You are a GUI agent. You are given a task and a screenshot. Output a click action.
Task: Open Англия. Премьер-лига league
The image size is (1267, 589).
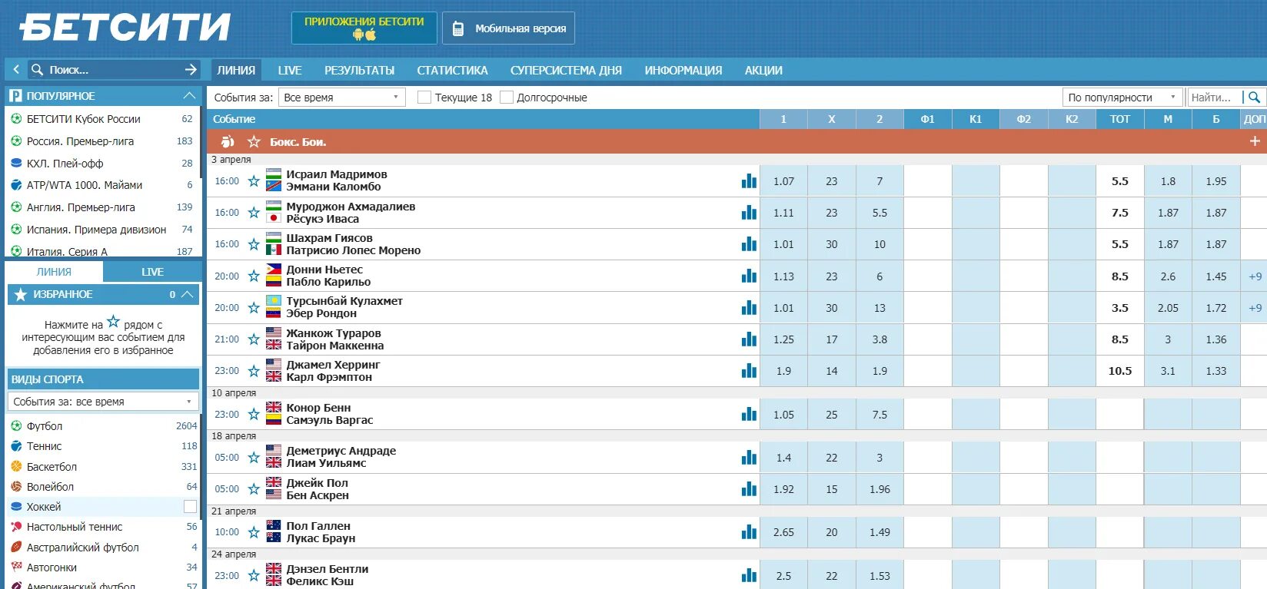pos(81,207)
